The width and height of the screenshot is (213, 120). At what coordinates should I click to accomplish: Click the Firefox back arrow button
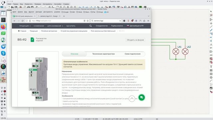tap(15, 21)
